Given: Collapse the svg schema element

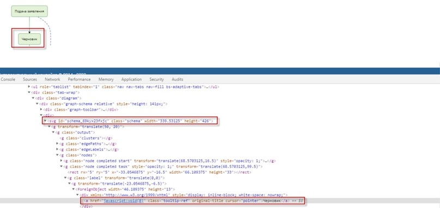Looking at the screenshot, I should [45, 121].
